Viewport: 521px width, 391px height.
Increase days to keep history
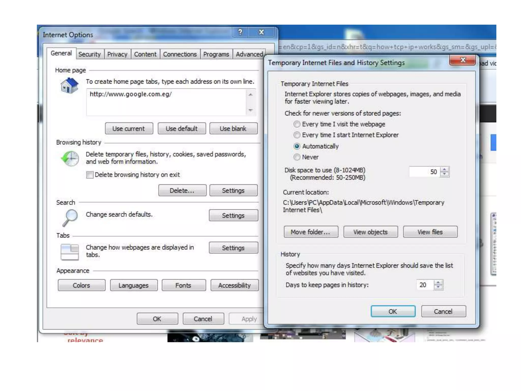click(438, 283)
